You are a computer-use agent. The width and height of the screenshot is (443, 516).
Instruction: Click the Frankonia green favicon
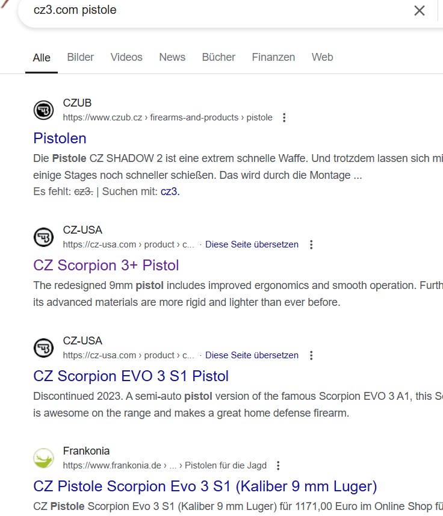[43, 458]
